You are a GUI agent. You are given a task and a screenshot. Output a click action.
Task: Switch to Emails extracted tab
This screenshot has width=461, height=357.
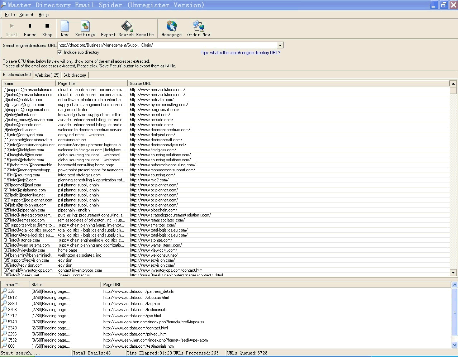[x=17, y=75]
